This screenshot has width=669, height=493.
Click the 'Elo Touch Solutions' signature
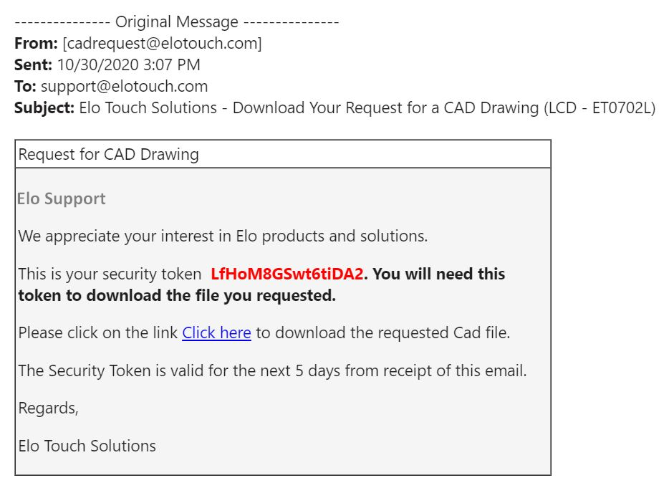pyautogui.click(x=87, y=446)
